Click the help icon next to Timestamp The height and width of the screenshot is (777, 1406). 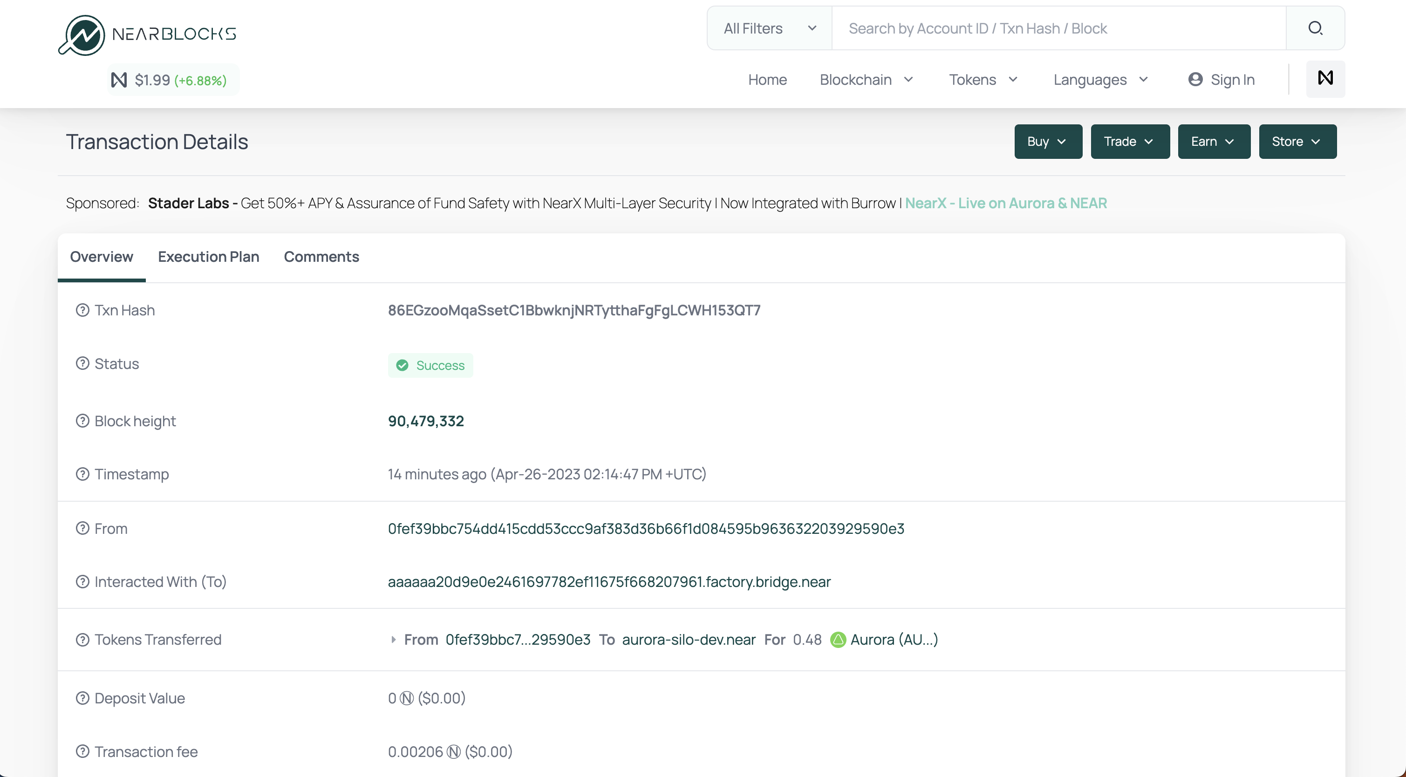point(82,474)
